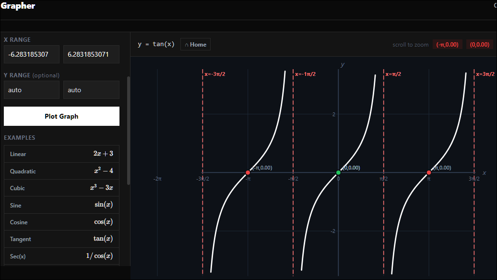Select the Quadratic example

coord(61,171)
